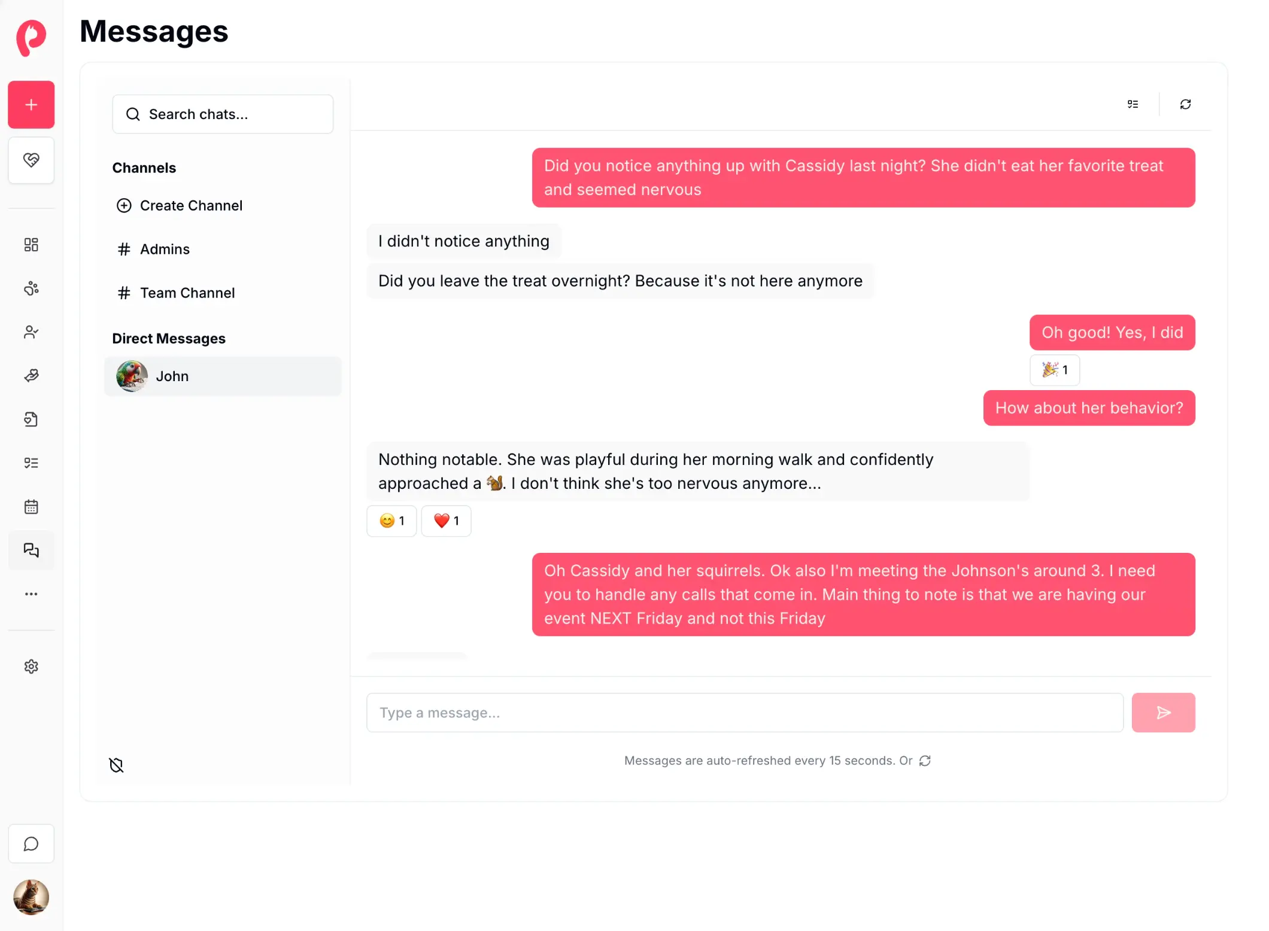This screenshot has width=1269, height=931.
Task: Select the Admins channel
Action: pyautogui.click(x=165, y=248)
